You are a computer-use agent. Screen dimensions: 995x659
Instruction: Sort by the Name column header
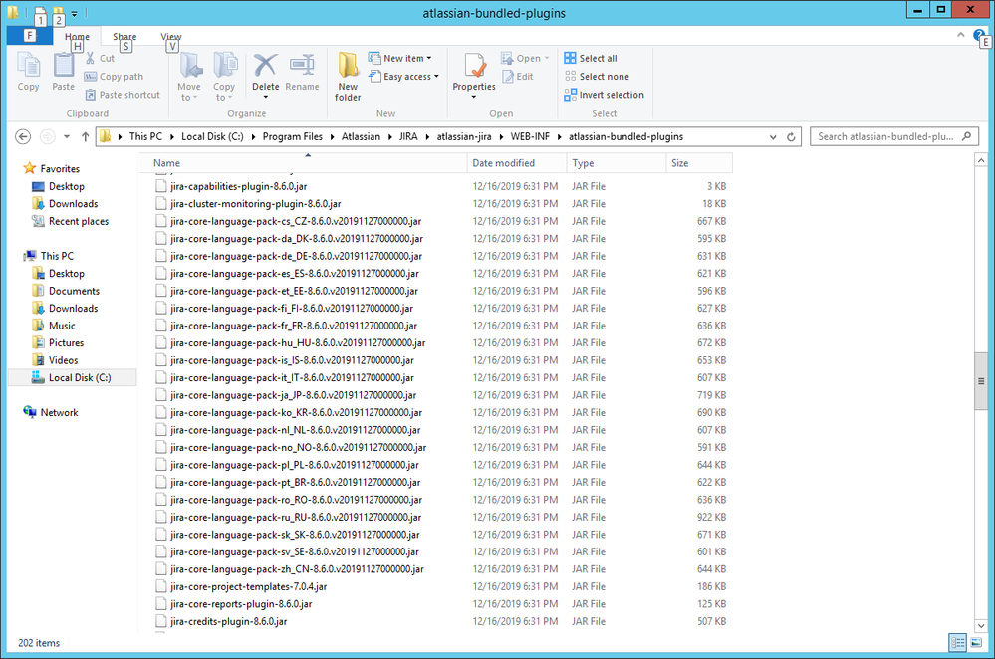pos(302,163)
